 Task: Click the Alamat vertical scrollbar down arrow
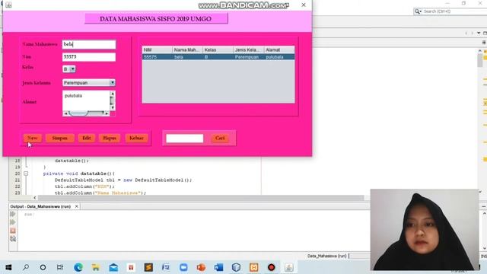pyautogui.click(x=113, y=107)
